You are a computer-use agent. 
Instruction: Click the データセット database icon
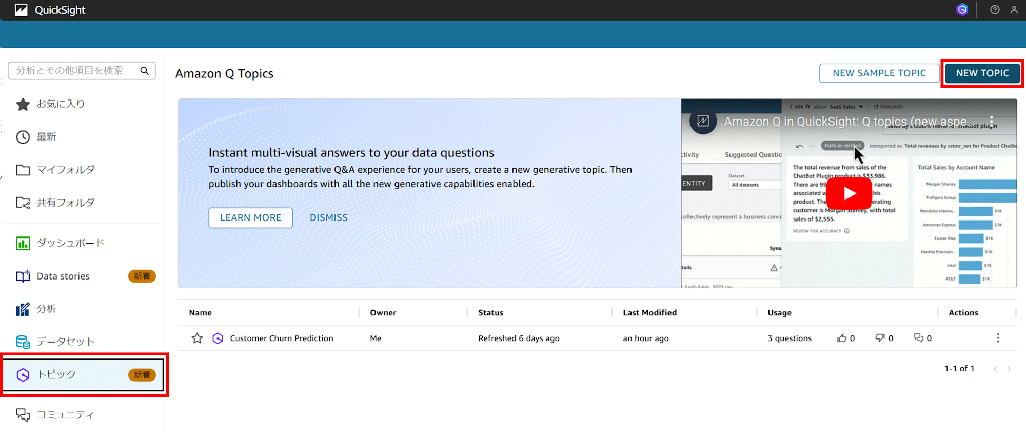[x=23, y=342]
